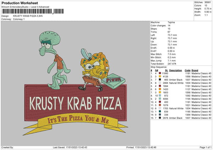Image resolution: width=213 pixels, height=150 pixels.
Task: Click code "1185" in stop row 13
Action: (188, 111)
